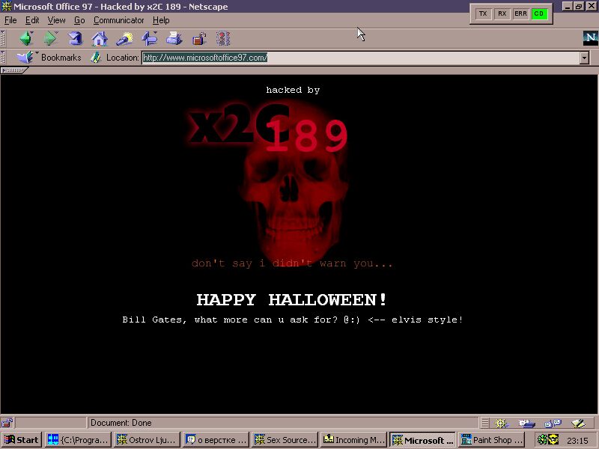599x449 pixels.
Task: Switch to Ostrov Lju... taskbar window
Action: tap(147, 440)
